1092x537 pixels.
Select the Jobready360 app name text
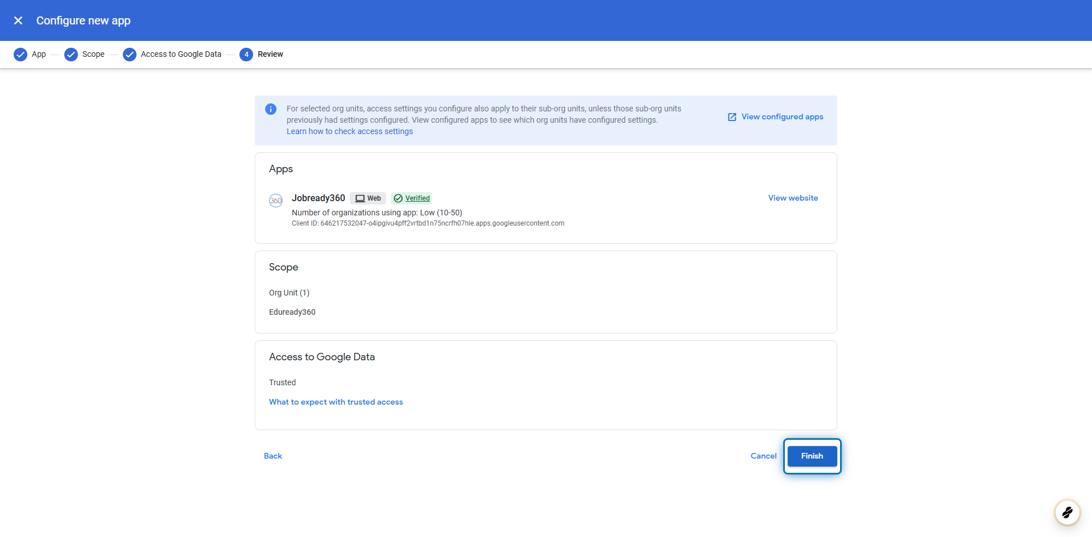click(318, 198)
